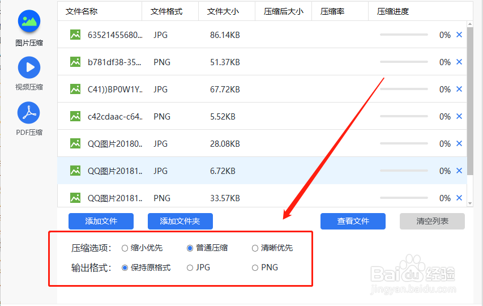Viewport: 483px width, 306px height.
Task: Click the scroll down arrow of file list
Action: [470, 203]
